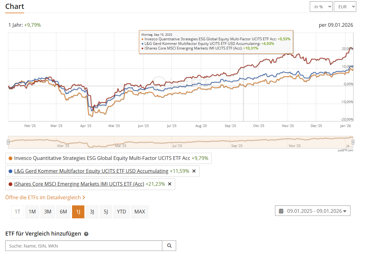Click the search magnifier icon

click(x=169, y=246)
